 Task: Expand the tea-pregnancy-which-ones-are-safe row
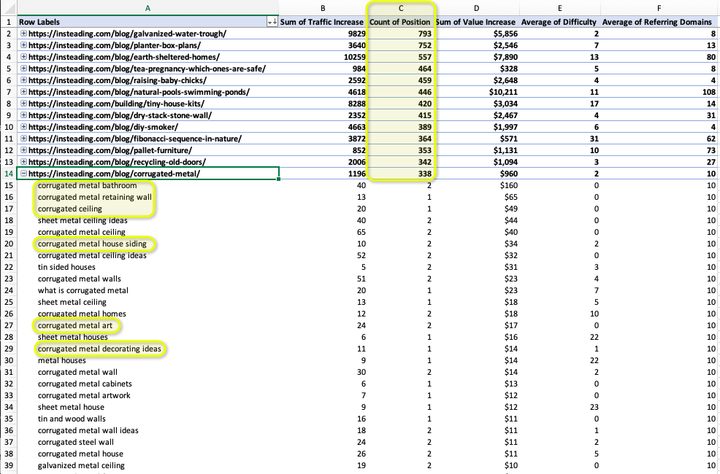pos(23,69)
